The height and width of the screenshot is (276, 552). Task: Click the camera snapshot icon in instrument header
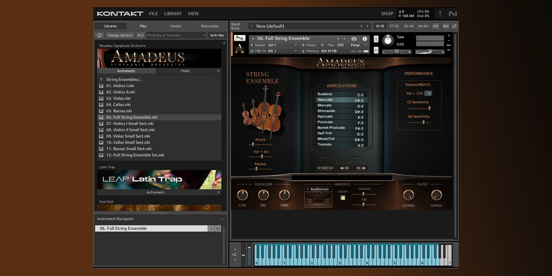click(x=354, y=39)
